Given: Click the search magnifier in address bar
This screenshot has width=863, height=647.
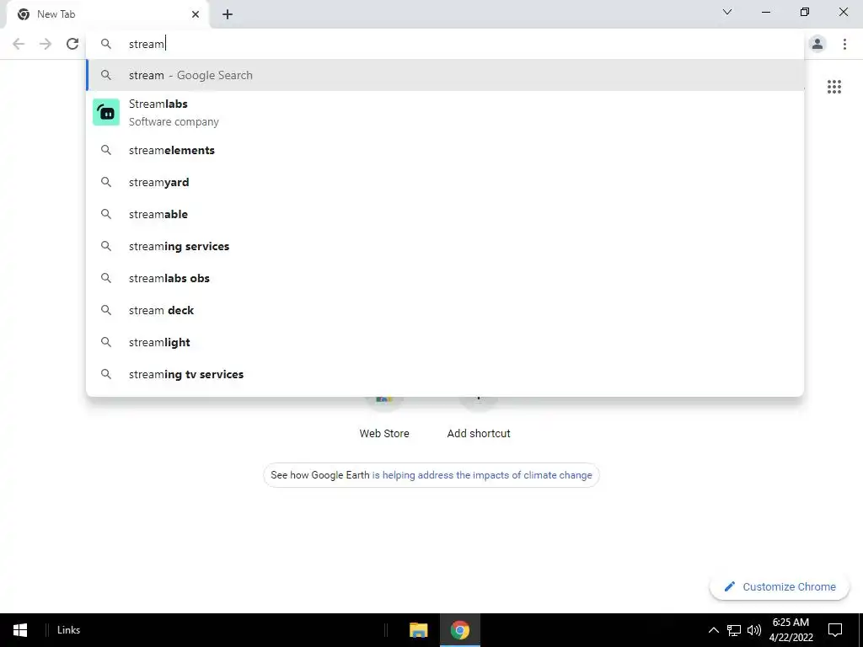Looking at the screenshot, I should coord(106,44).
